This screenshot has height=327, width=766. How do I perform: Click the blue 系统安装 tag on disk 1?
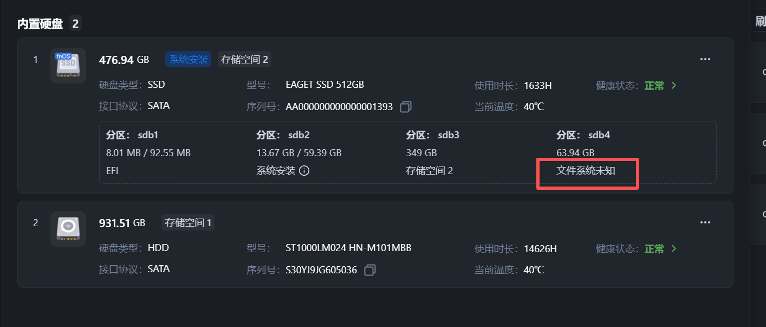[x=189, y=60]
